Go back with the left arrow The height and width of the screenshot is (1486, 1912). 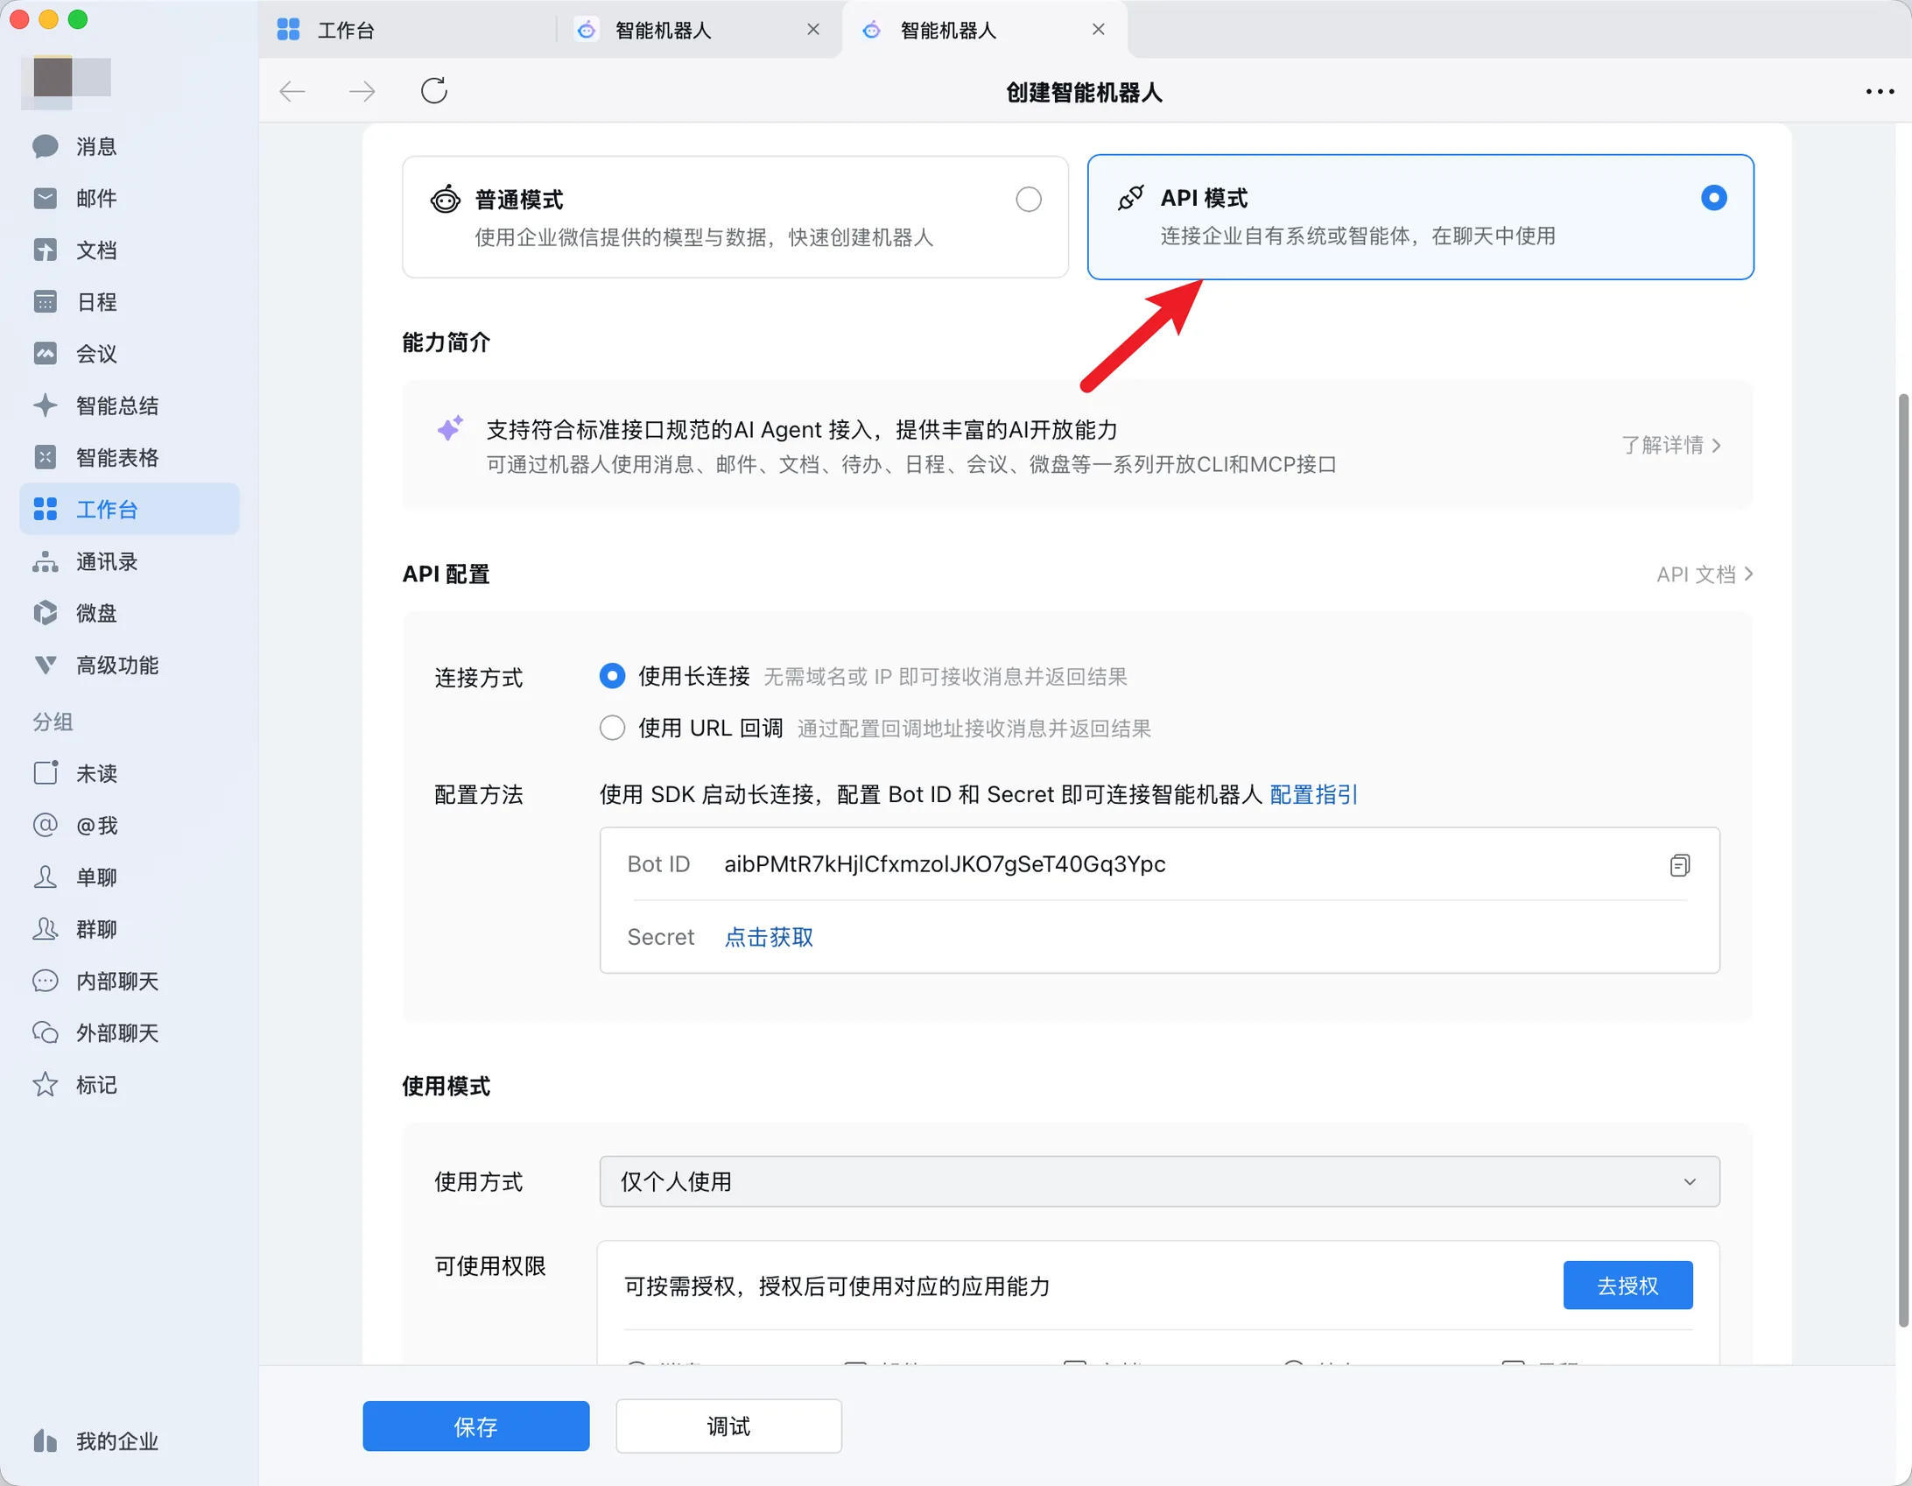(292, 91)
